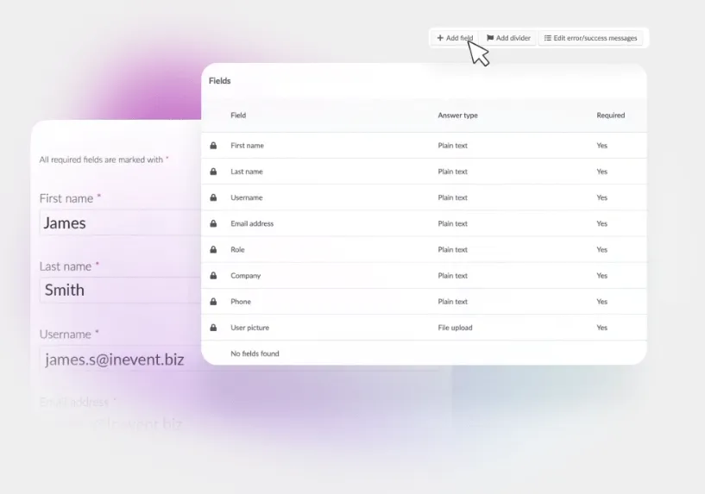Screen dimensions: 705x494
Task: Click the list icon in Edit messages button
Action: (548, 38)
